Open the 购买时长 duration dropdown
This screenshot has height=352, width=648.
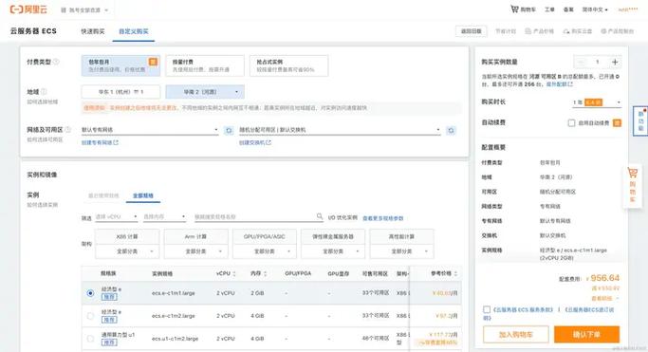tap(597, 102)
